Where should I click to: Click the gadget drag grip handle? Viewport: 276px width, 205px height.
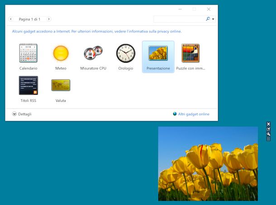(x=268, y=139)
